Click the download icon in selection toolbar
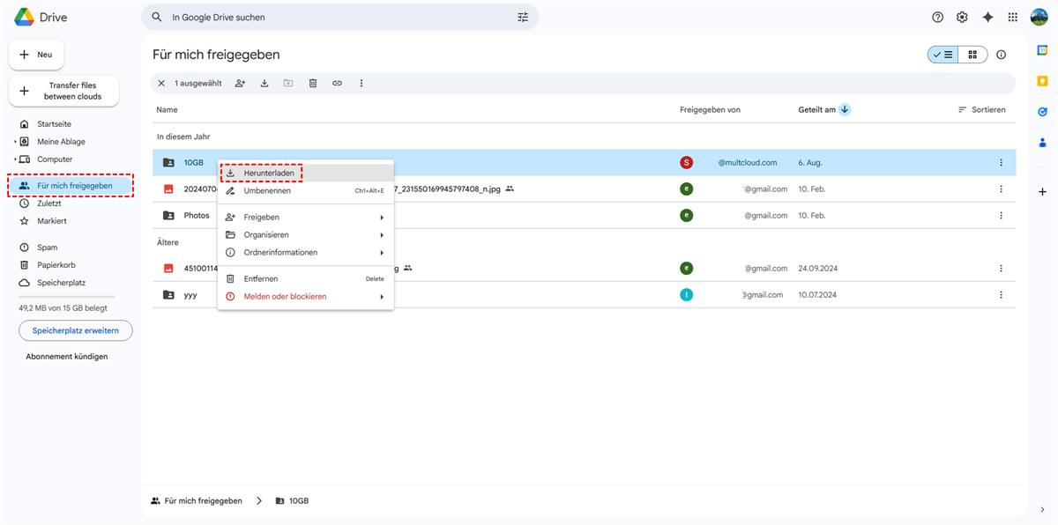This screenshot has width=1058, height=525. point(264,84)
